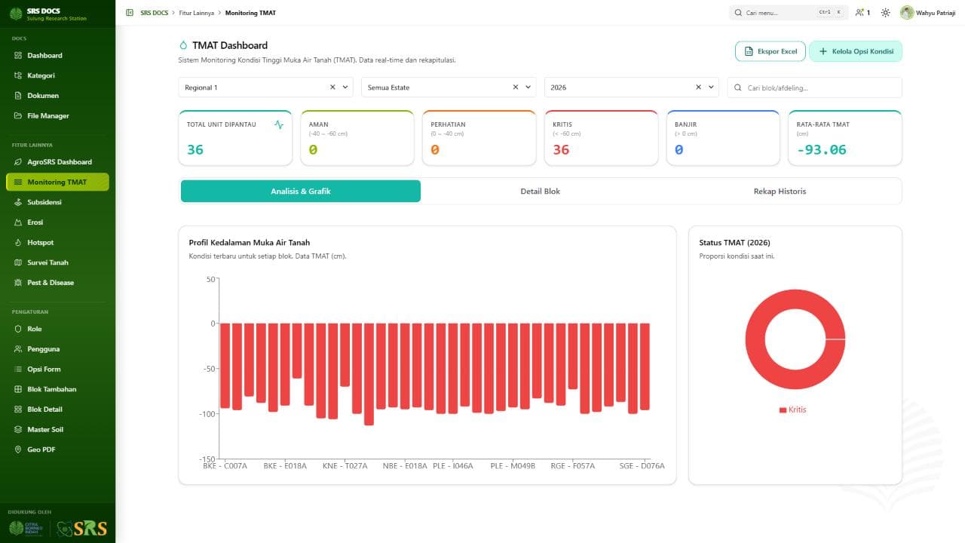The height and width of the screenshot is (543, 965).
Task: Open Geo PDF pin icon in sidebar
Action: (x=19, y=449)
